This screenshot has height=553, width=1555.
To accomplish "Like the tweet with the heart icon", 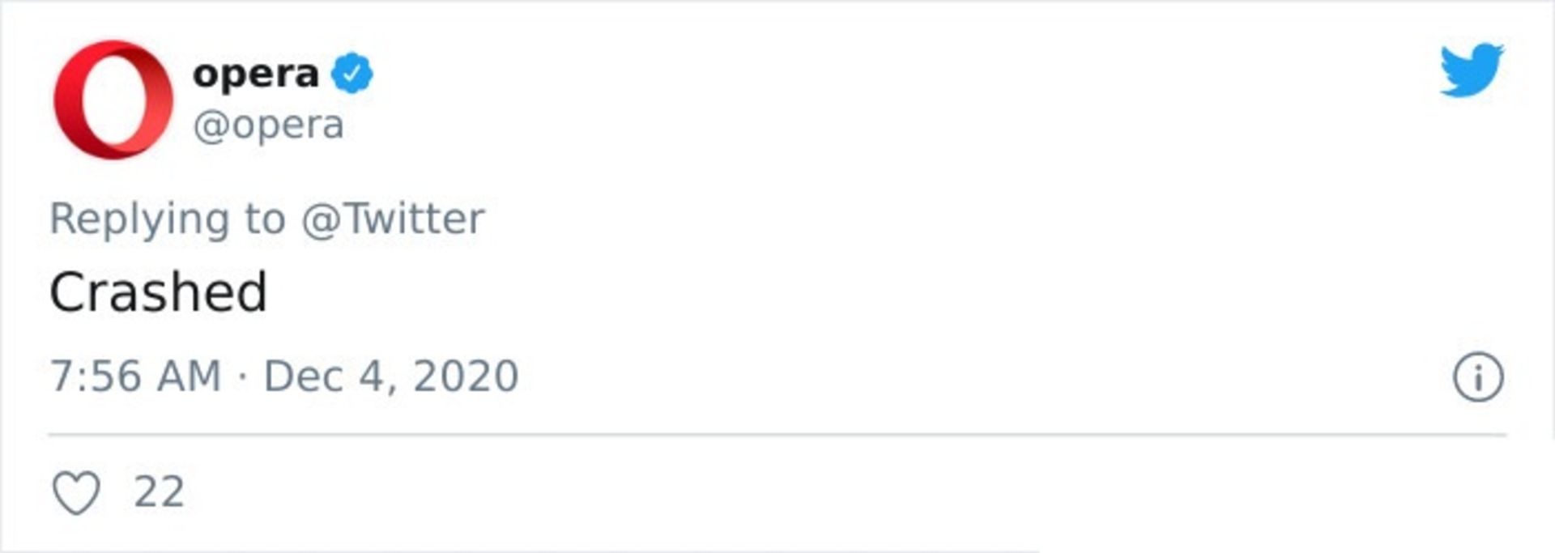I will (x=76, y=492).
